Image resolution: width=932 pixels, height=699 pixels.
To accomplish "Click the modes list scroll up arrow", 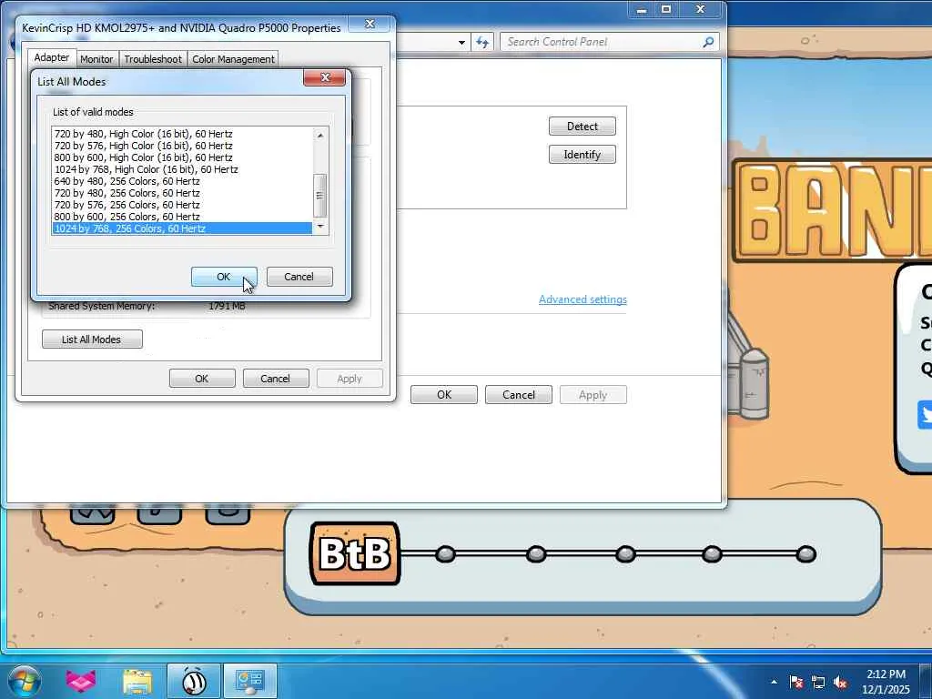I will [x=320, y=135].
